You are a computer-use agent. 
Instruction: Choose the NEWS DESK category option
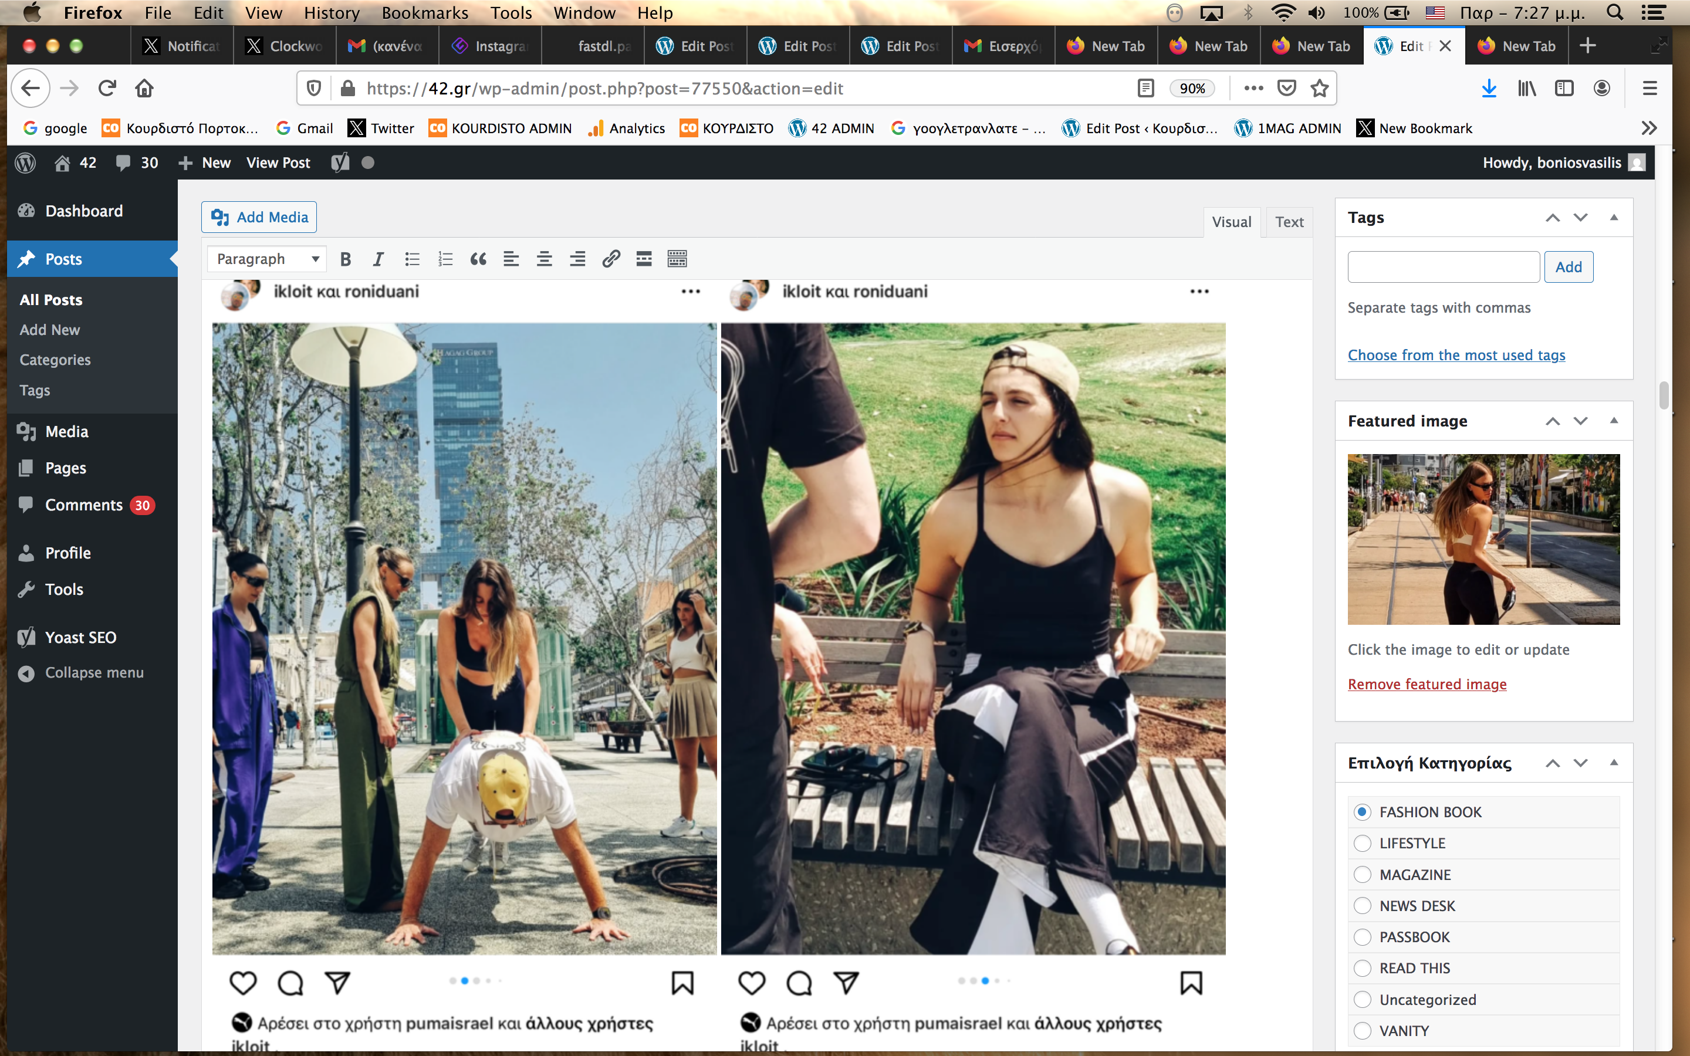pyautogui.click(x=1362, y=906)
